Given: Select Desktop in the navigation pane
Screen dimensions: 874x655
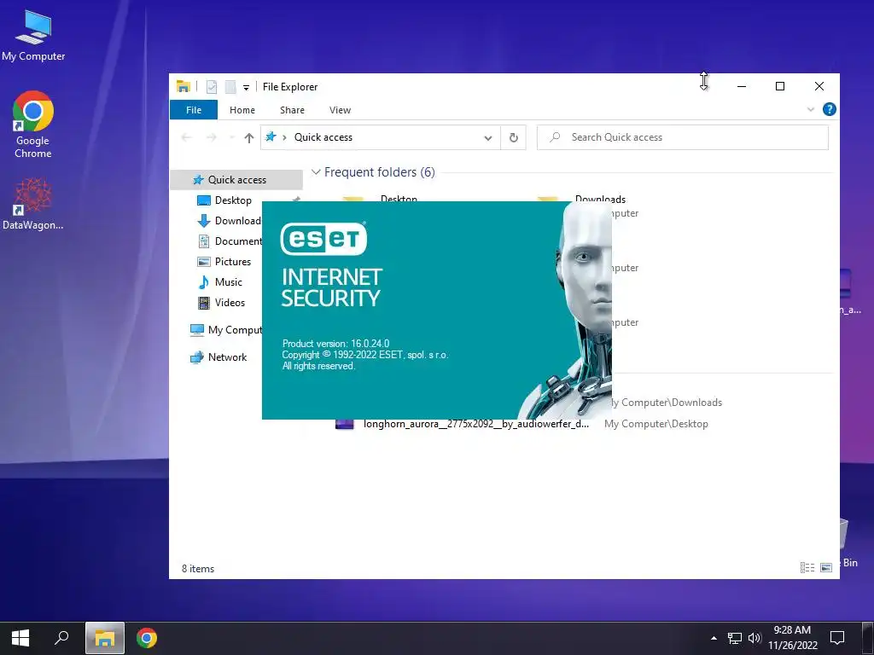Looking at the screenshot, I should point(233,200).
